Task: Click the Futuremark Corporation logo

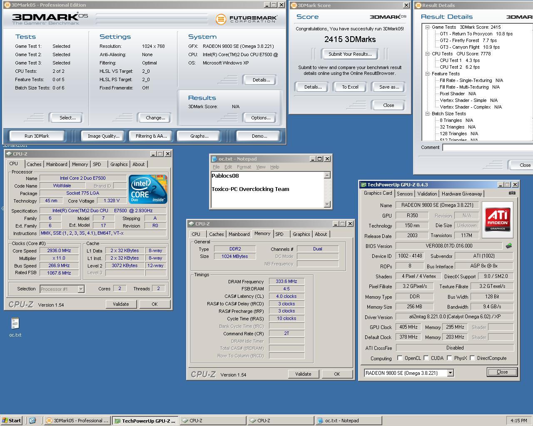Action: pos(247,20)
